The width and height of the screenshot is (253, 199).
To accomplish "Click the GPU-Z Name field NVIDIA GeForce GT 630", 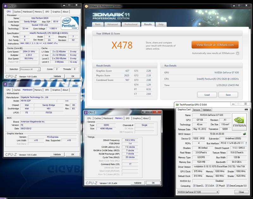I will 212,115.
